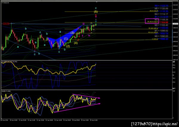
Task: Click the yellow (5) wave label
Action: (96, 12)
